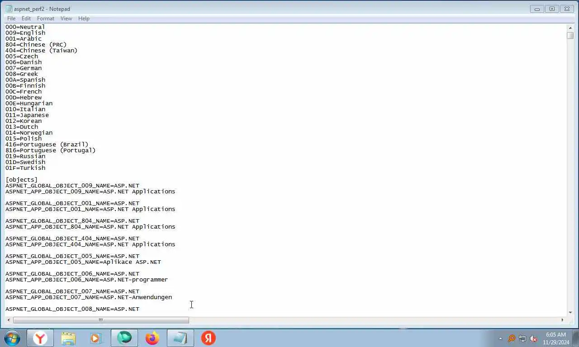Click the line '00E=Hungarian'
This screenshot has width=579, height=347.
pos(29,103)
